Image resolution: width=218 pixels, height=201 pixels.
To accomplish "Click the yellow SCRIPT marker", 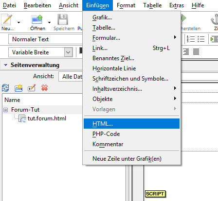I will [155, 194].
